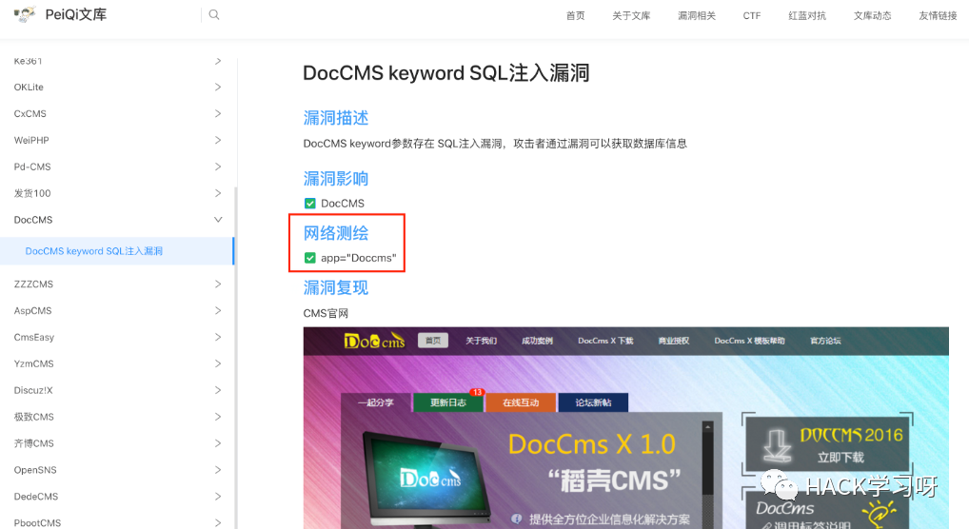Jump to 漏洞影响 heading anchor
The width and height of the screenshot is (969, 529).
(x=336, y=179)
